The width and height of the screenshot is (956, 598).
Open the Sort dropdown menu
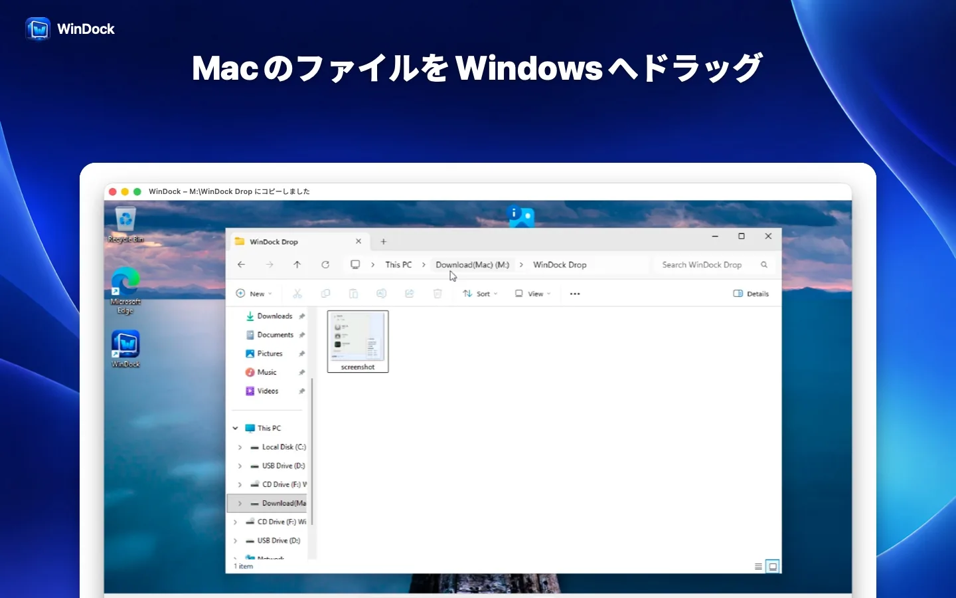pyautogui.click(x=480, y=294)
